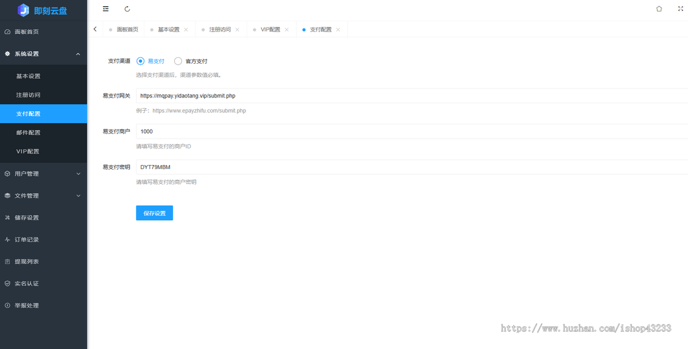Click the 易支付商户 ID input field

coord(412,131)
